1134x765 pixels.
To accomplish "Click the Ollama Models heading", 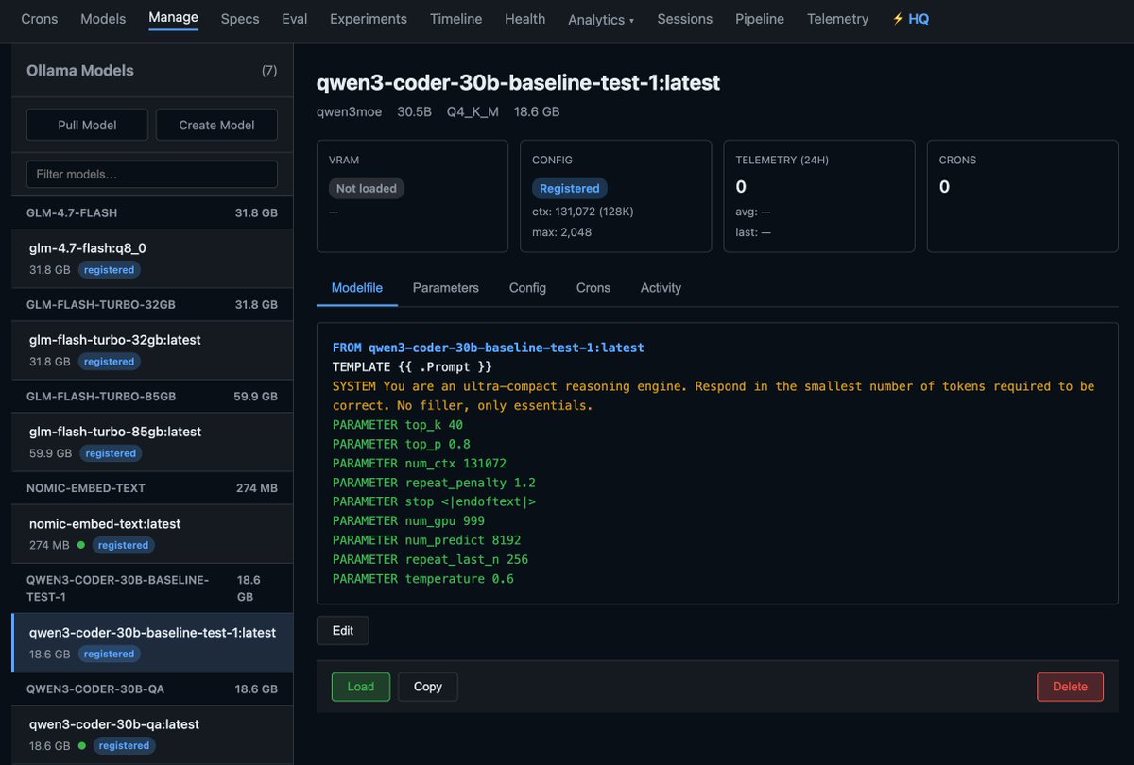I will tap(80, 71).
